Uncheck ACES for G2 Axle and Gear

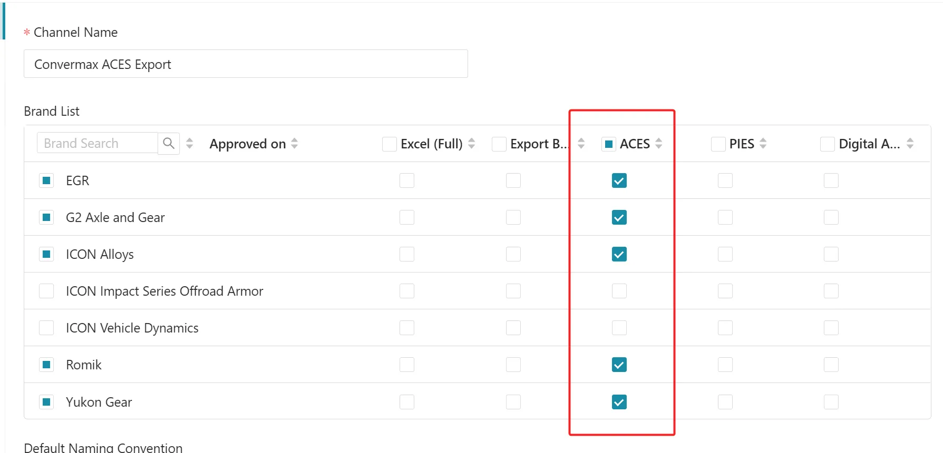(619, 217)
